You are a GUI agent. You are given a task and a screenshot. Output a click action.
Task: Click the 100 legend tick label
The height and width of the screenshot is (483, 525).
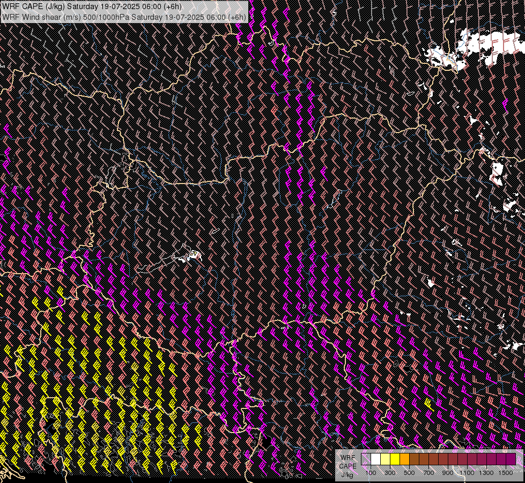click(x=371, y=473)
